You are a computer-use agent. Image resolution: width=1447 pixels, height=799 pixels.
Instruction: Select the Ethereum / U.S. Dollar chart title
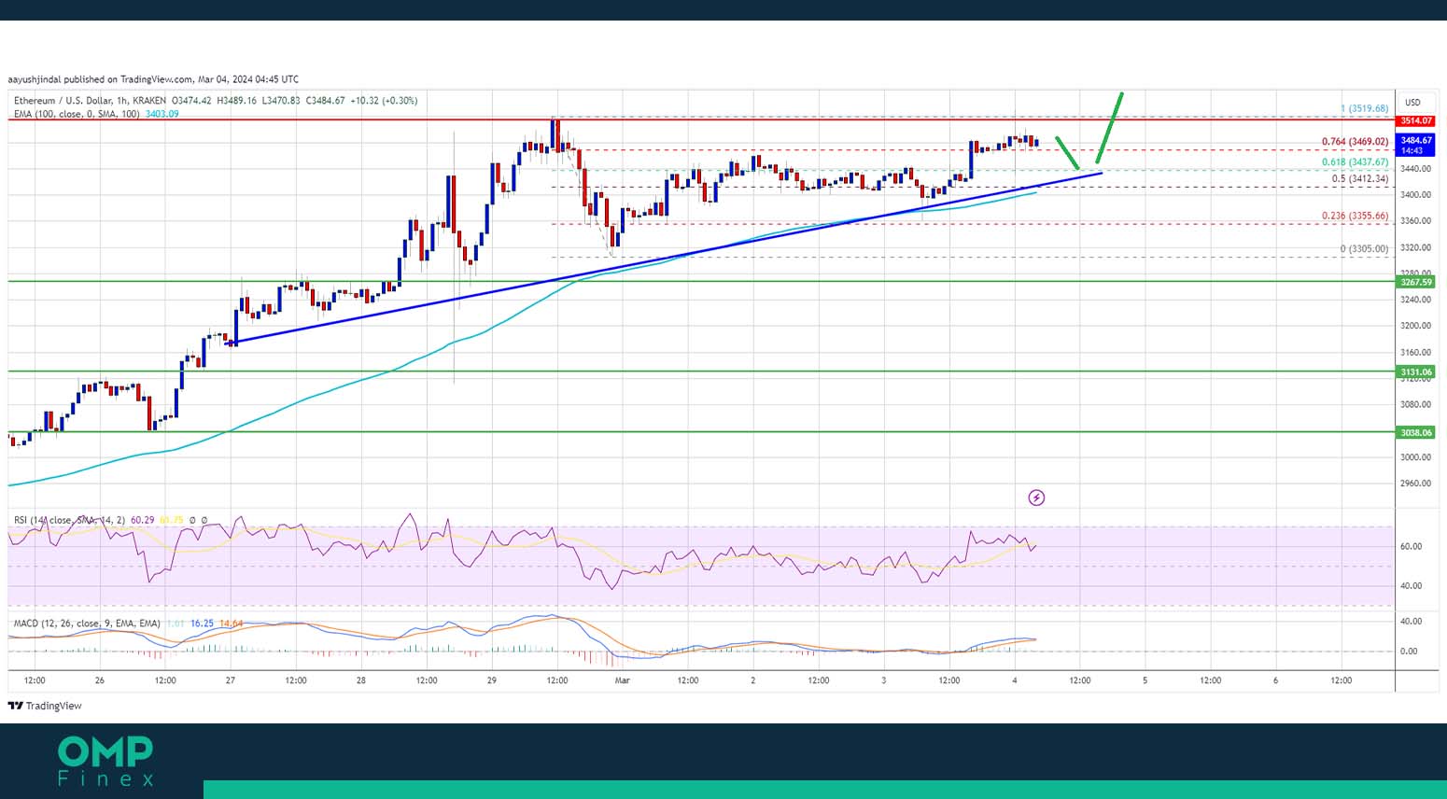tap(91, 101)
